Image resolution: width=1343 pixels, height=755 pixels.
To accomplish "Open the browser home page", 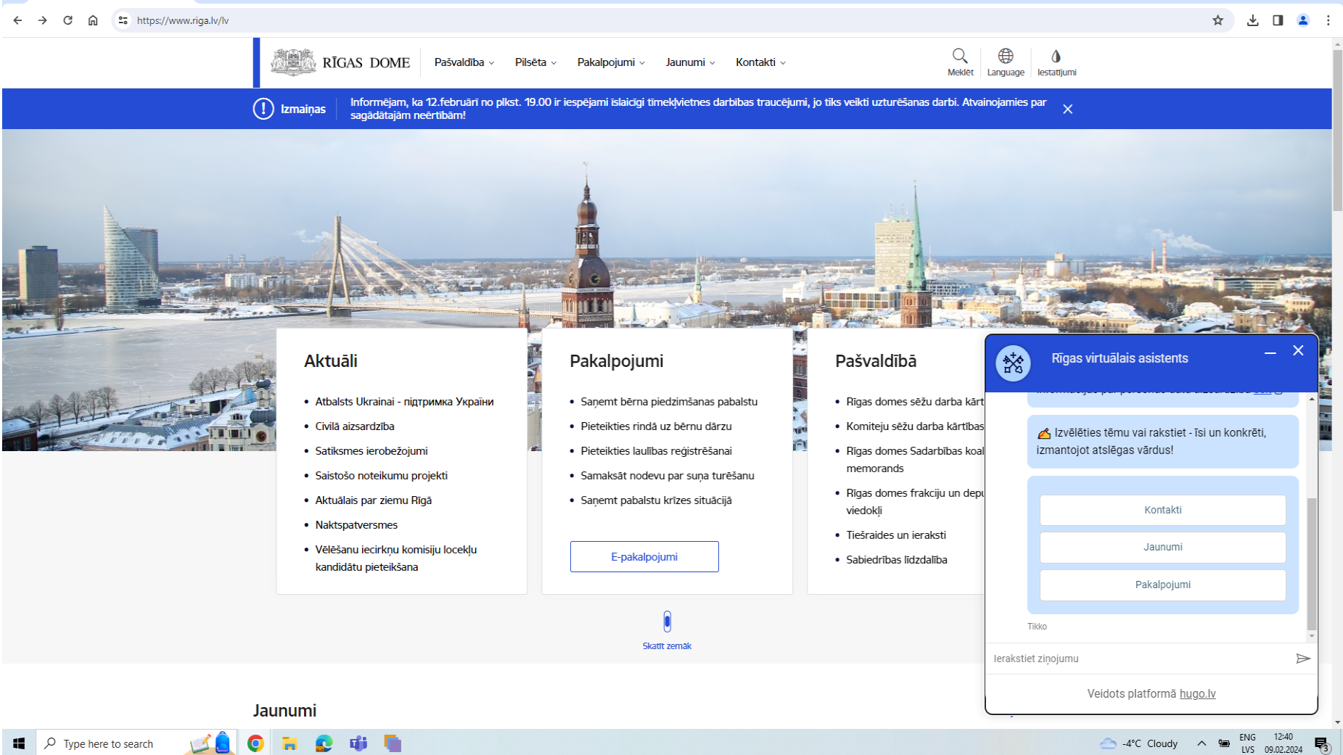I will point(93,20).
